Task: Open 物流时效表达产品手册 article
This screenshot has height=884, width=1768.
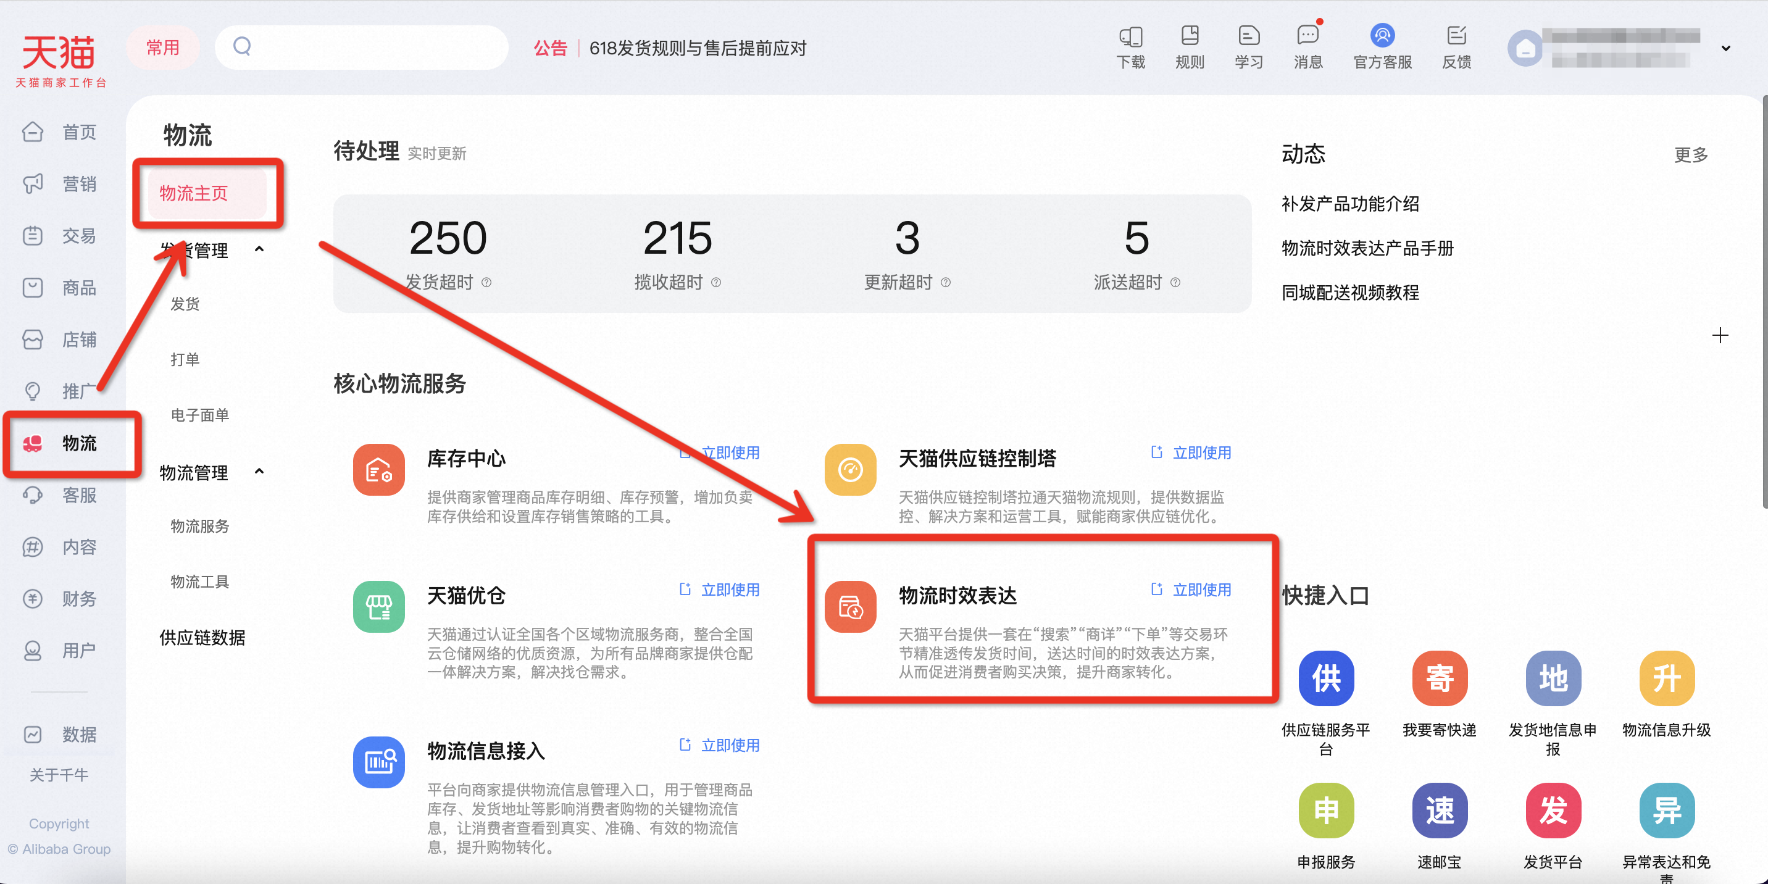Action: coord(1367,248)
